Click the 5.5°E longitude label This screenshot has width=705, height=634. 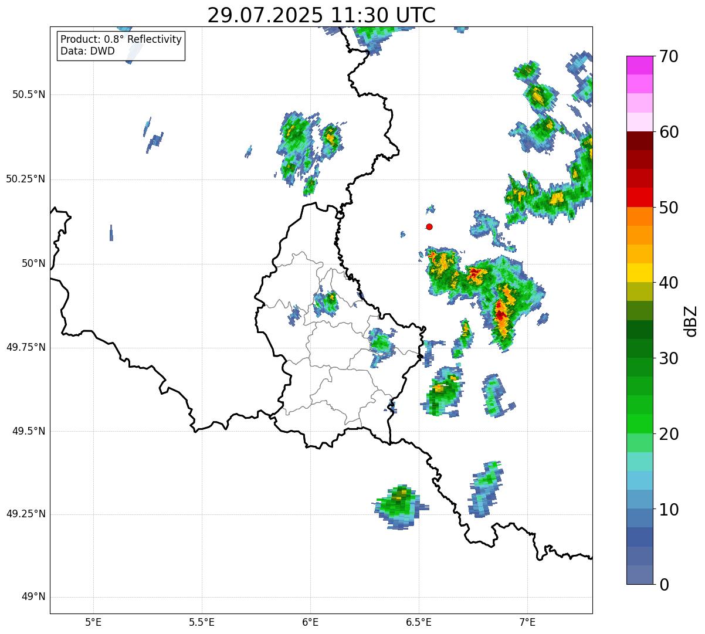pyautogui.click(x=202, y=622)
